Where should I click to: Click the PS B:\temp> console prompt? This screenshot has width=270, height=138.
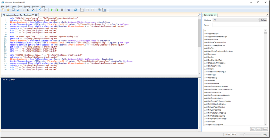coord(9,80)
